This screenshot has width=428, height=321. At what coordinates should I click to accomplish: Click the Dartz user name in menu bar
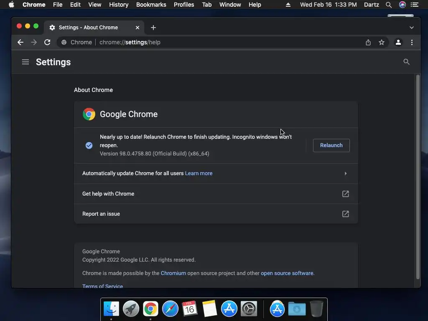tap(371, 5)
